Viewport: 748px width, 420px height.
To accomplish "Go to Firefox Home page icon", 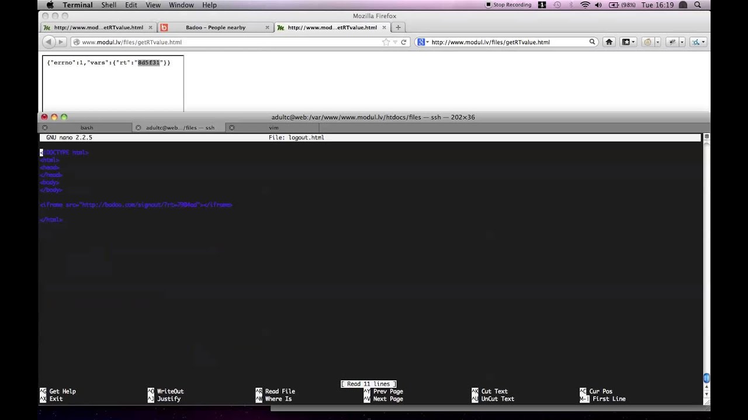I will tap(609, 42).
